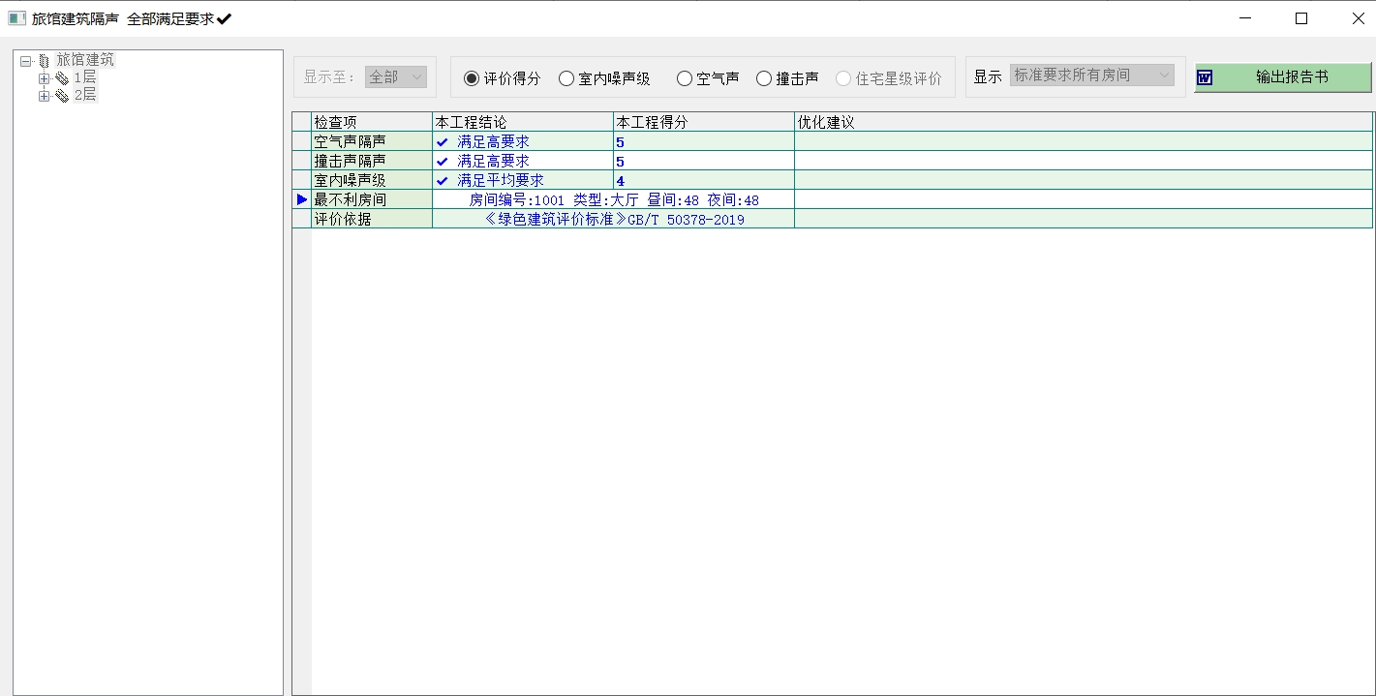Click the 旅馆建筑 building icon in tree
Viewport: 1376px width, 696px height.
tap(45, 61)
